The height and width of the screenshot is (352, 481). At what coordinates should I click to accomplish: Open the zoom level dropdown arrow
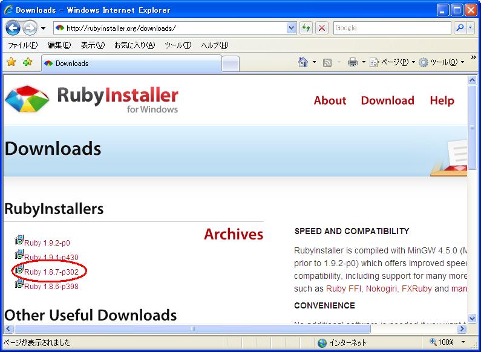(x=463, y=342)
